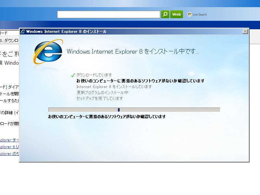Click the small IE icon in installer title bar
260x195 pixels.
pos(23,32)
